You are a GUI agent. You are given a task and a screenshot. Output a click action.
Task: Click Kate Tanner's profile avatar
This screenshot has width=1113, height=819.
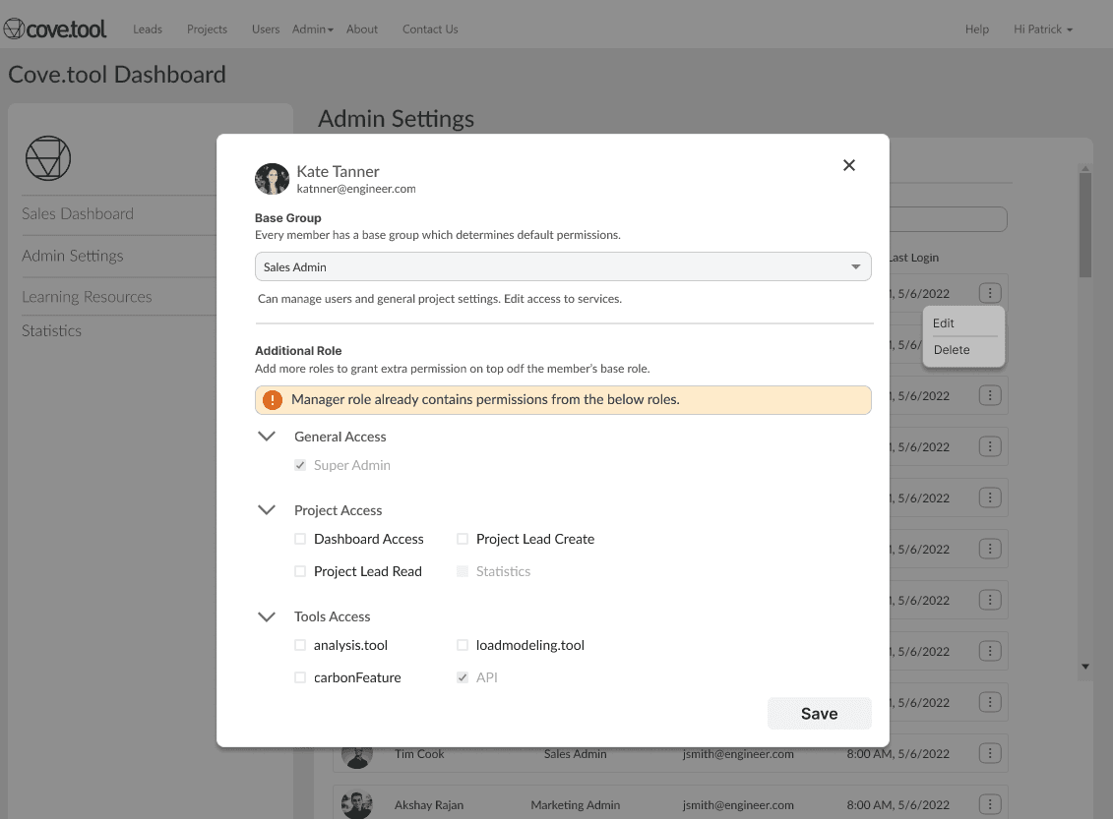(x=272, y=179)
